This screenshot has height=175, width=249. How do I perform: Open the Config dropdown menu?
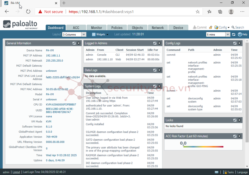[x=222, y=27]
